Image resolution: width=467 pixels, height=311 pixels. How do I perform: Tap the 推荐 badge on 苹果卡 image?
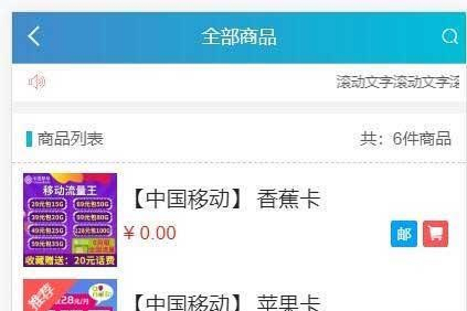[x=42, y=298]
